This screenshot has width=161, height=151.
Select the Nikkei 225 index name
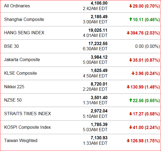(14, 87)
